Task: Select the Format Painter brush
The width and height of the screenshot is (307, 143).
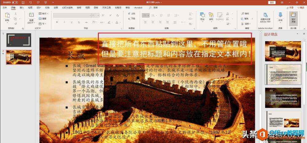Action: pos(15,24)
